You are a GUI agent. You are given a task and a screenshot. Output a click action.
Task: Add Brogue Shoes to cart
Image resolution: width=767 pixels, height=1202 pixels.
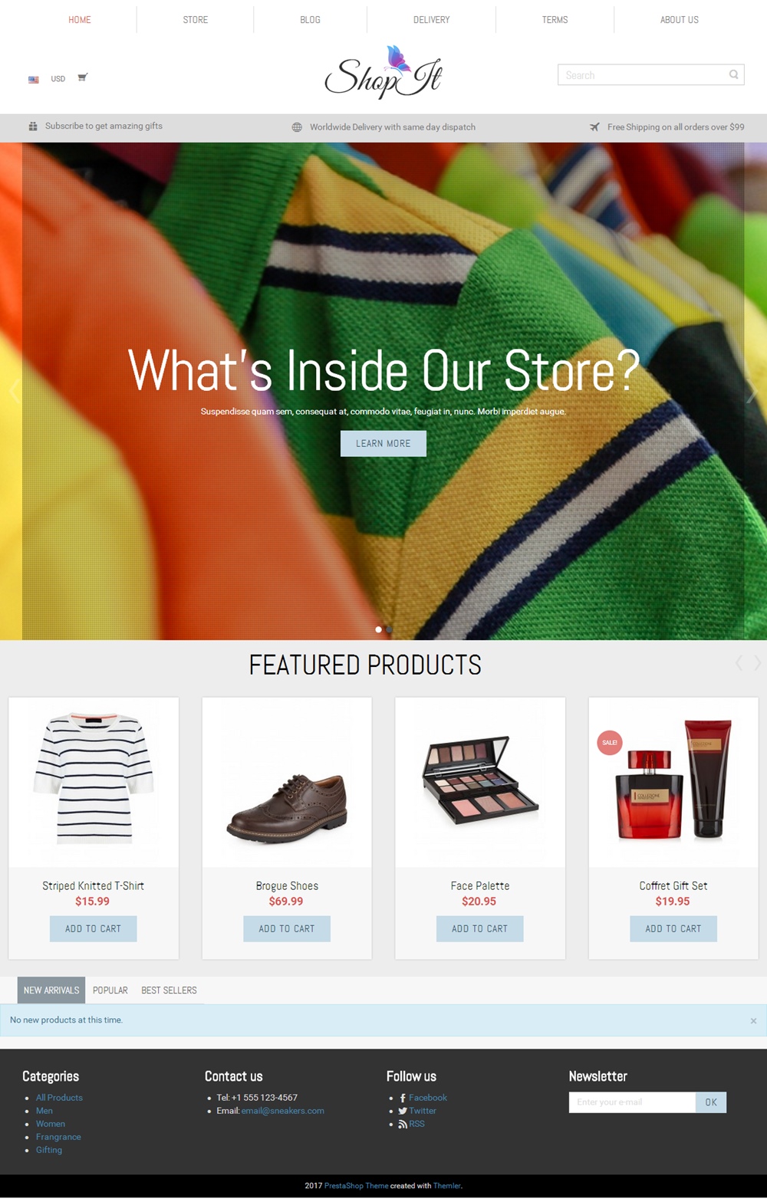tap(287, 928)
